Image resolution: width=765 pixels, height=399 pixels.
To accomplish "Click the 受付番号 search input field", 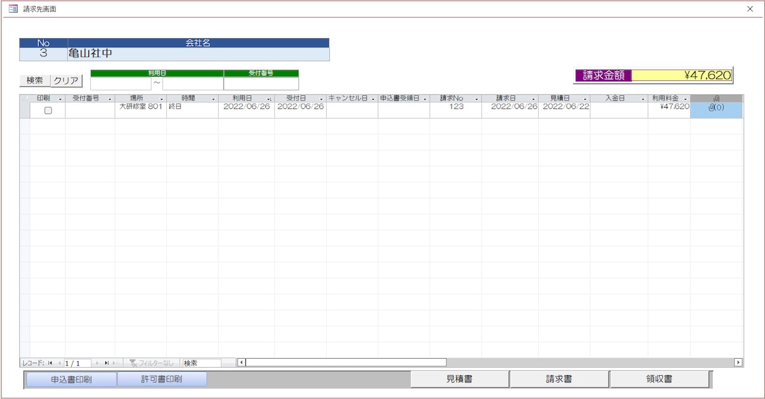I will coord(261,83).
